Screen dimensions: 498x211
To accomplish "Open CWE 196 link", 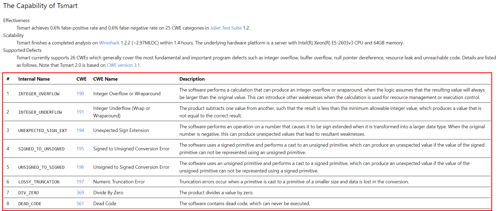I will 80,167.
